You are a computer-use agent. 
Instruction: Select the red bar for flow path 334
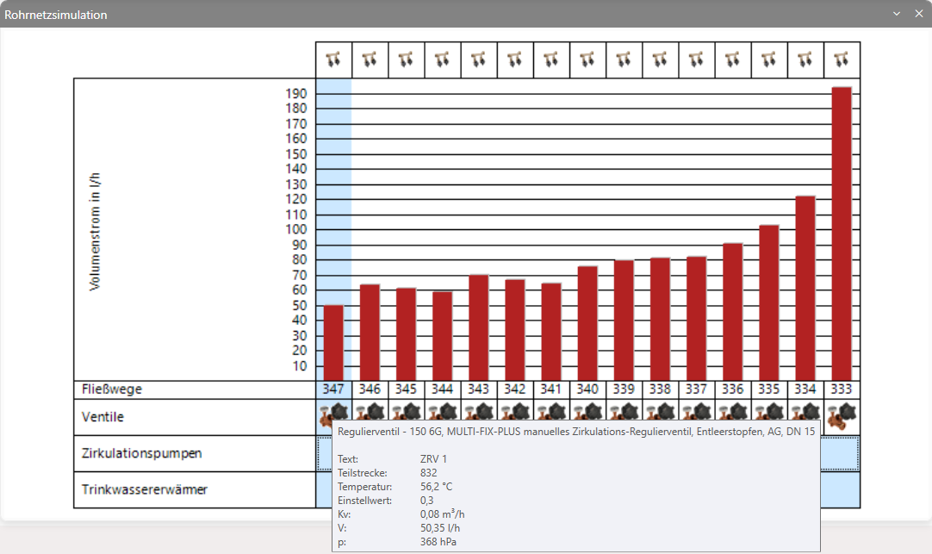[x=805, y=289]
